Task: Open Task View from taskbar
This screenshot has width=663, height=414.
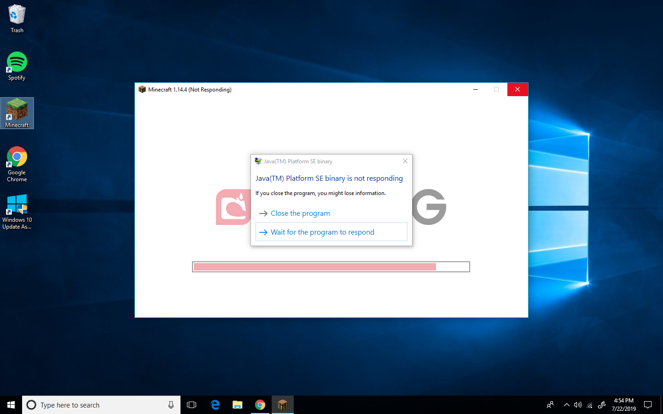Action: (192, 405)
